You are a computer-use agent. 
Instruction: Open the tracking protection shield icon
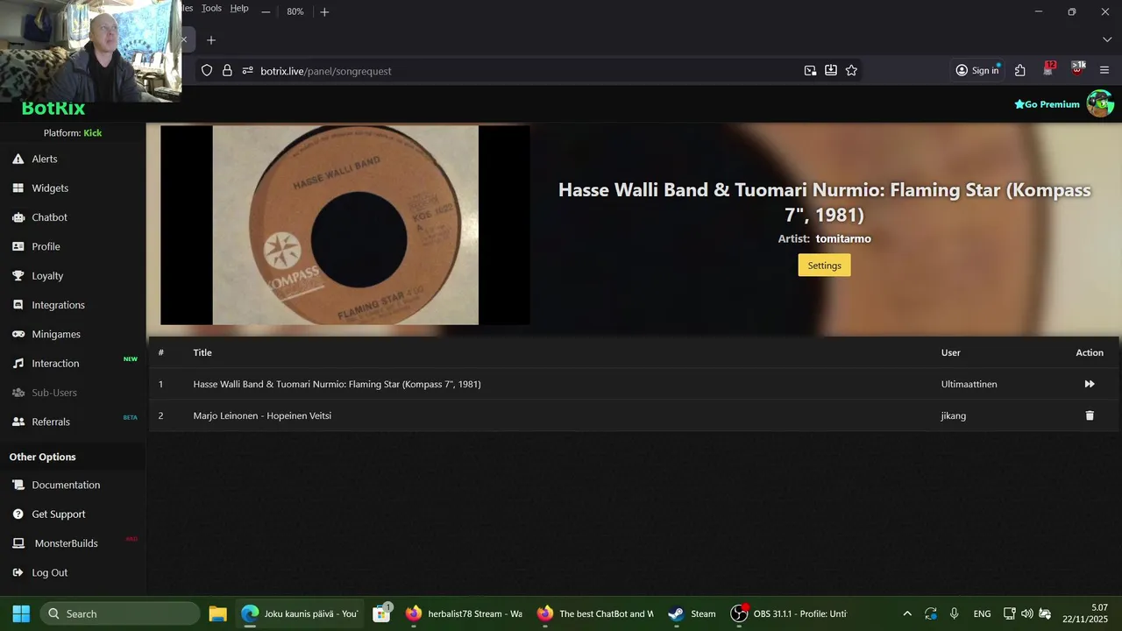point(207,71)
